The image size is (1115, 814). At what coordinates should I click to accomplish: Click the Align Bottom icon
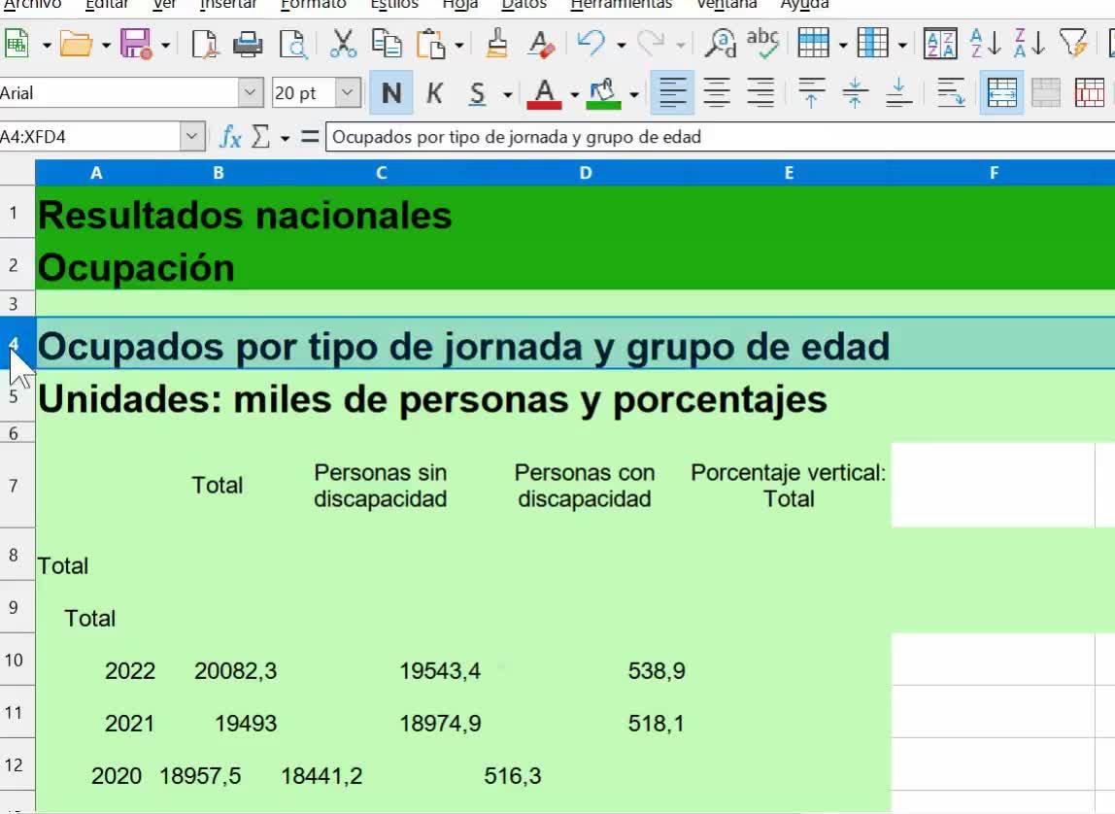898,93
